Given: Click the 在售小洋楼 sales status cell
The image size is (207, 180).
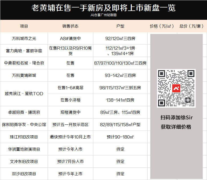Looking at the screenshot, I should [x=70, y=100].
